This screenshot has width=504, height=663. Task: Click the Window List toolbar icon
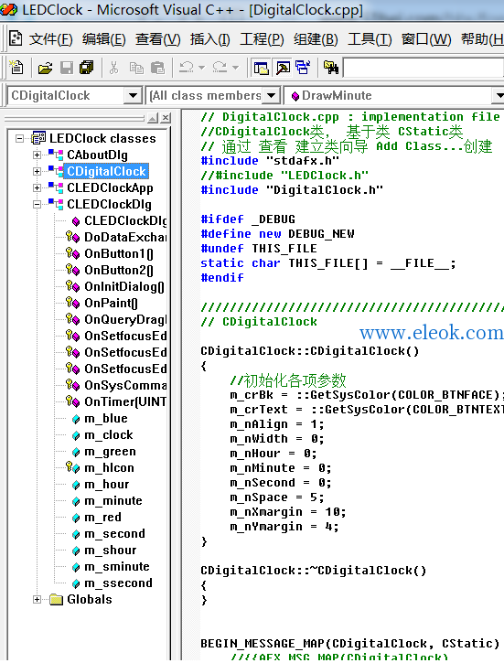(303, 68)
